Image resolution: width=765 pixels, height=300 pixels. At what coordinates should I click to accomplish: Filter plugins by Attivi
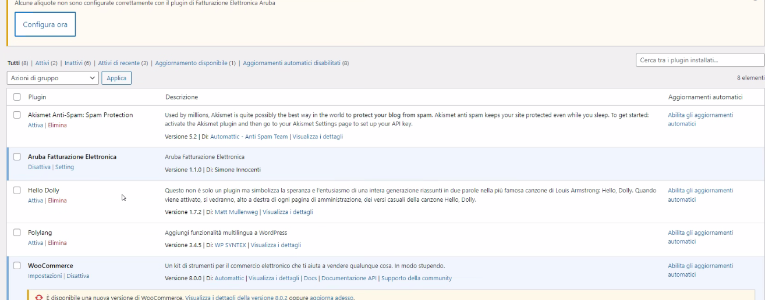(42, 63)
